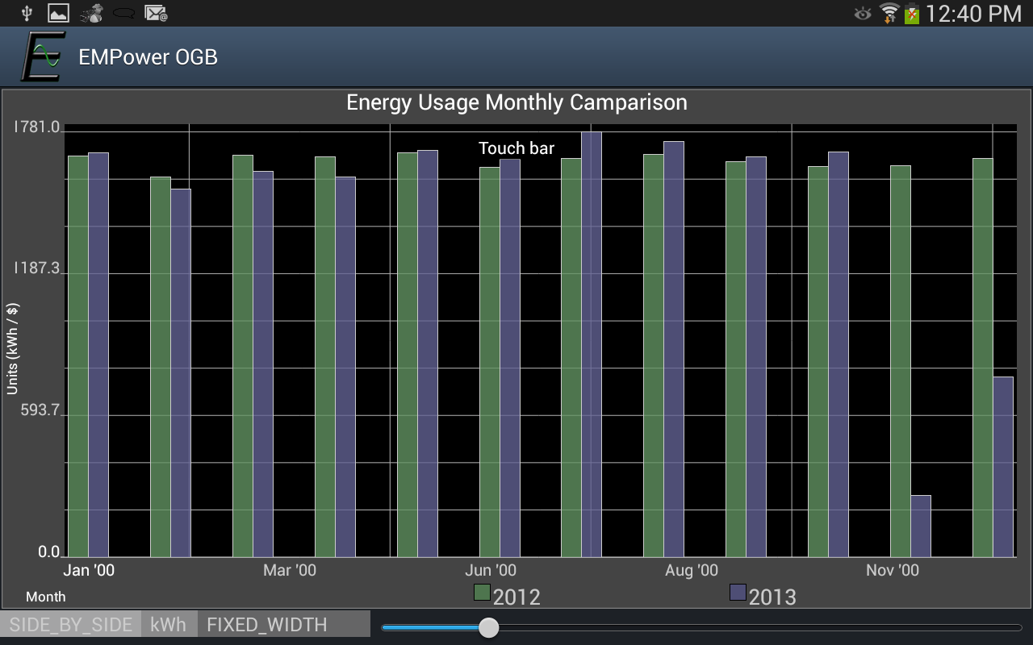Touch the short purple November 2013 bar
The width and height of the screenshot is (1033, 645).
tap(921, 526)
